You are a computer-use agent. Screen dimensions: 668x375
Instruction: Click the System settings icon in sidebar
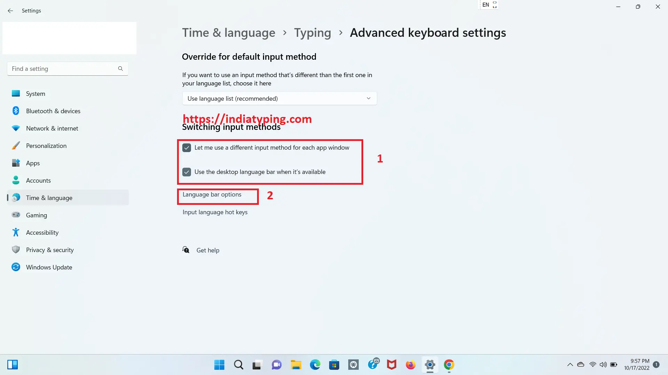click(16, 93)
